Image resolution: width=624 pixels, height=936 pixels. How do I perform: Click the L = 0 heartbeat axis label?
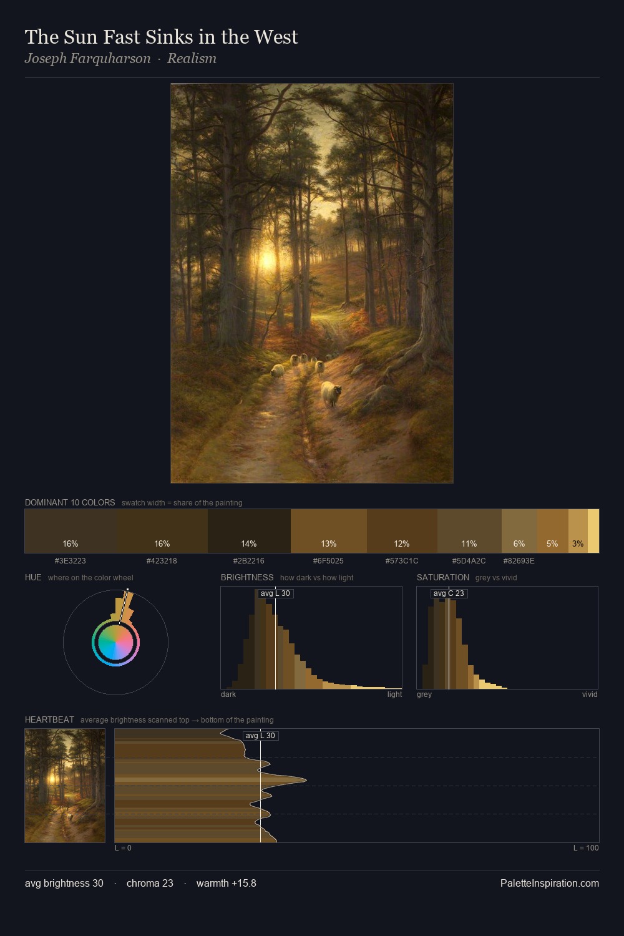[123, 848]
